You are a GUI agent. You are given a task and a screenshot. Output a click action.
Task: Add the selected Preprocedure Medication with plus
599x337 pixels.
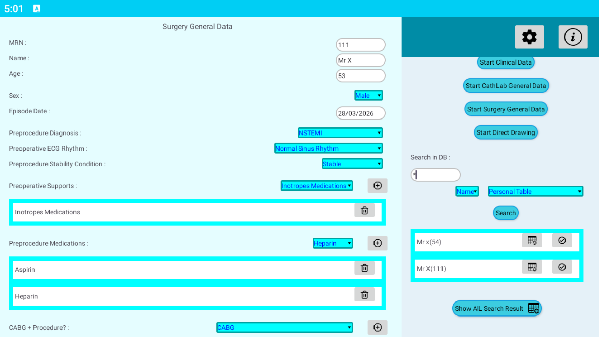tap(377, 243)
